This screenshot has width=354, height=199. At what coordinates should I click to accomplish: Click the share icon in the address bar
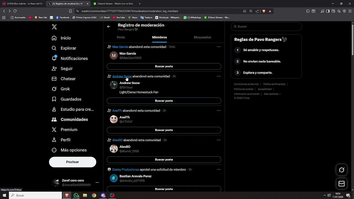(257, 11)
